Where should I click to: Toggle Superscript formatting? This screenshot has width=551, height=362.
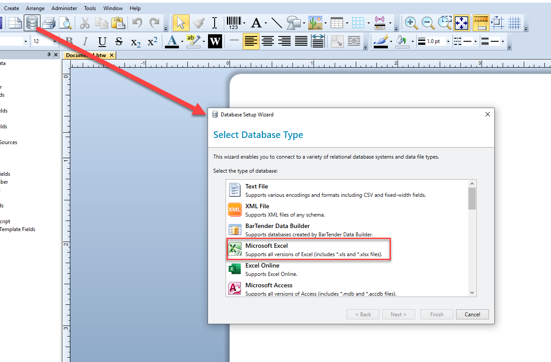point(153,41)
